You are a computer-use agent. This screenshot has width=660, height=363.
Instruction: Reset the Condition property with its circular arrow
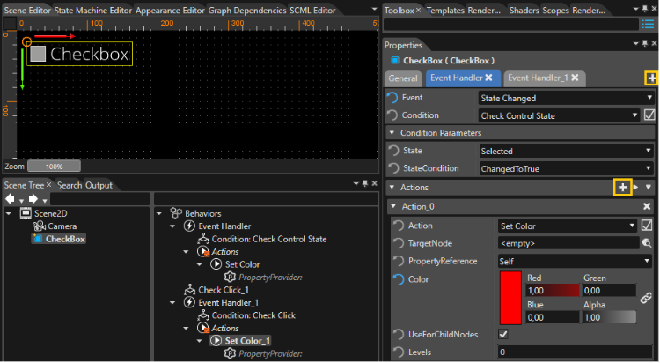(x=392, y=115)
